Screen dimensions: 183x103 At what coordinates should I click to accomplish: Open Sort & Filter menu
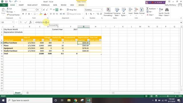(161, 12)
